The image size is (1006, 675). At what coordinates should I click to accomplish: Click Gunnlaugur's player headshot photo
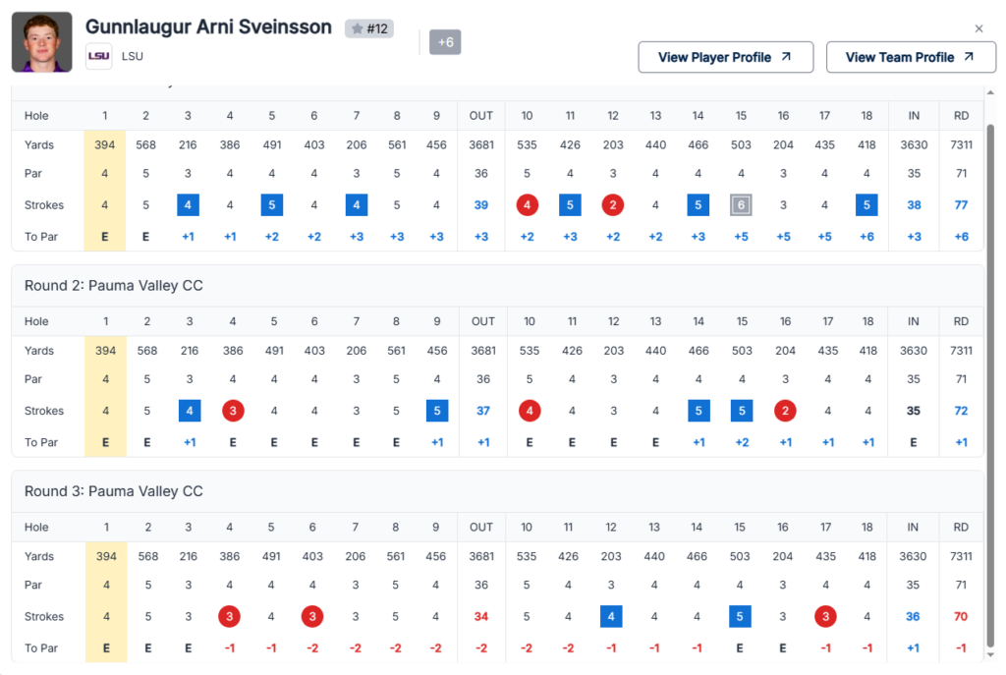[x=42, y=42]
